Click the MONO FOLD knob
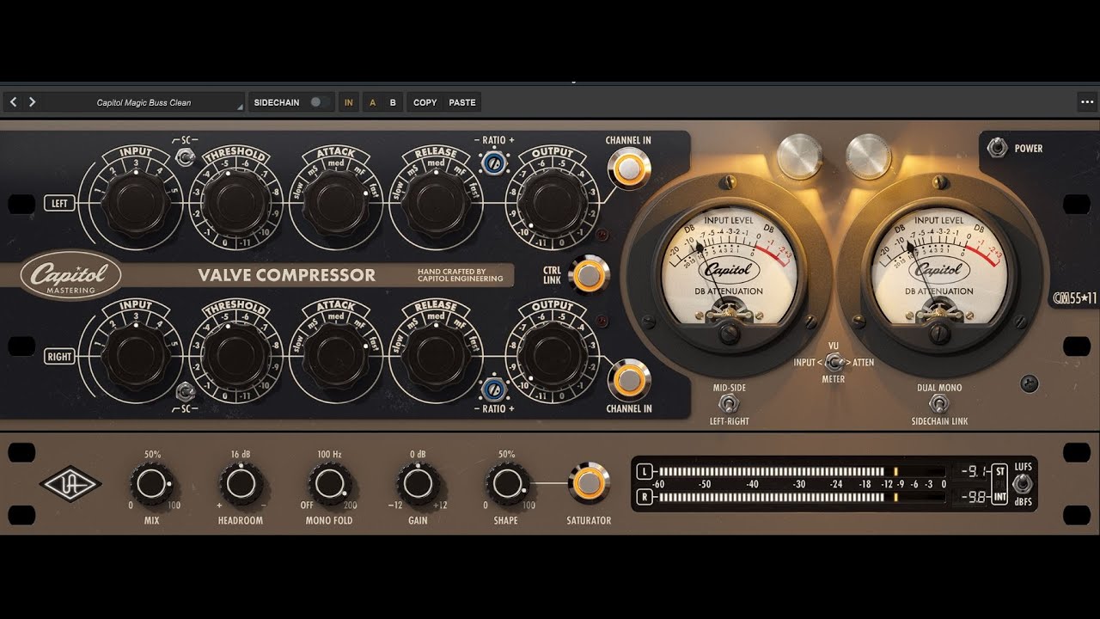 (329, 485)
